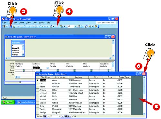The image size is (161, 119).
Task: Click the Gibbons cell in Last Name column
Action: [x=60, y=83]
